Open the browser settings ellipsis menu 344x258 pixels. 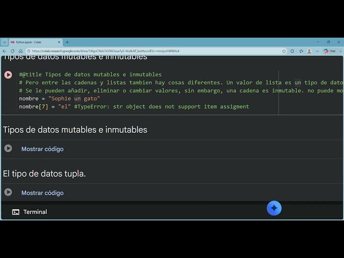(317, 51)
